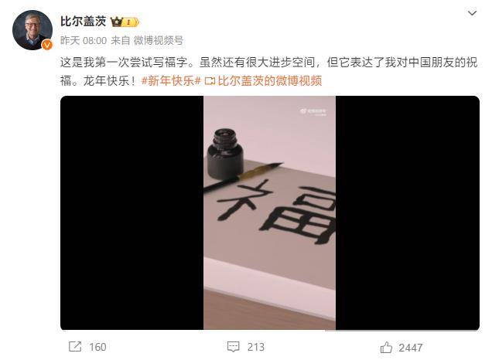Open the #新年快乐# hashtag topic
This screenshot has height=360, width=492.
click(x=171, y=81)
